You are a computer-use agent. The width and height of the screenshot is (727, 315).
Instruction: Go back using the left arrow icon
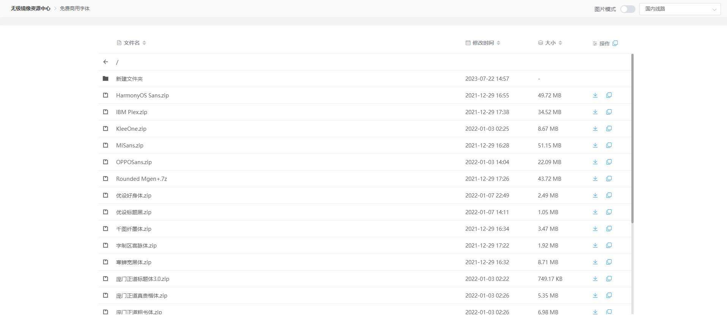click(x=106, y=62)
